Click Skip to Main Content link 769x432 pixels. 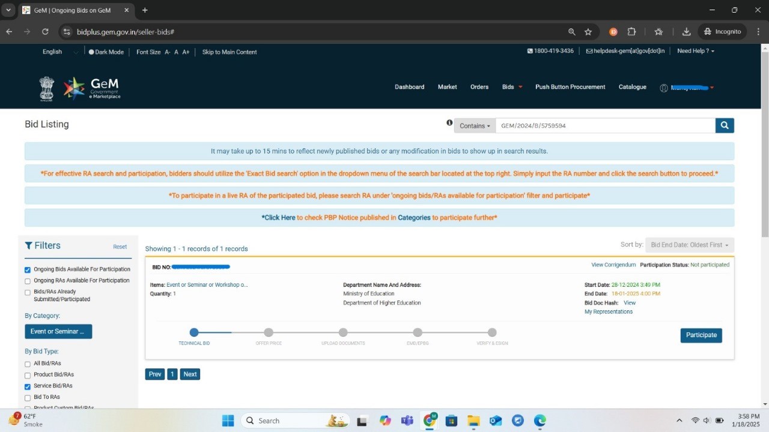(229, 52)
